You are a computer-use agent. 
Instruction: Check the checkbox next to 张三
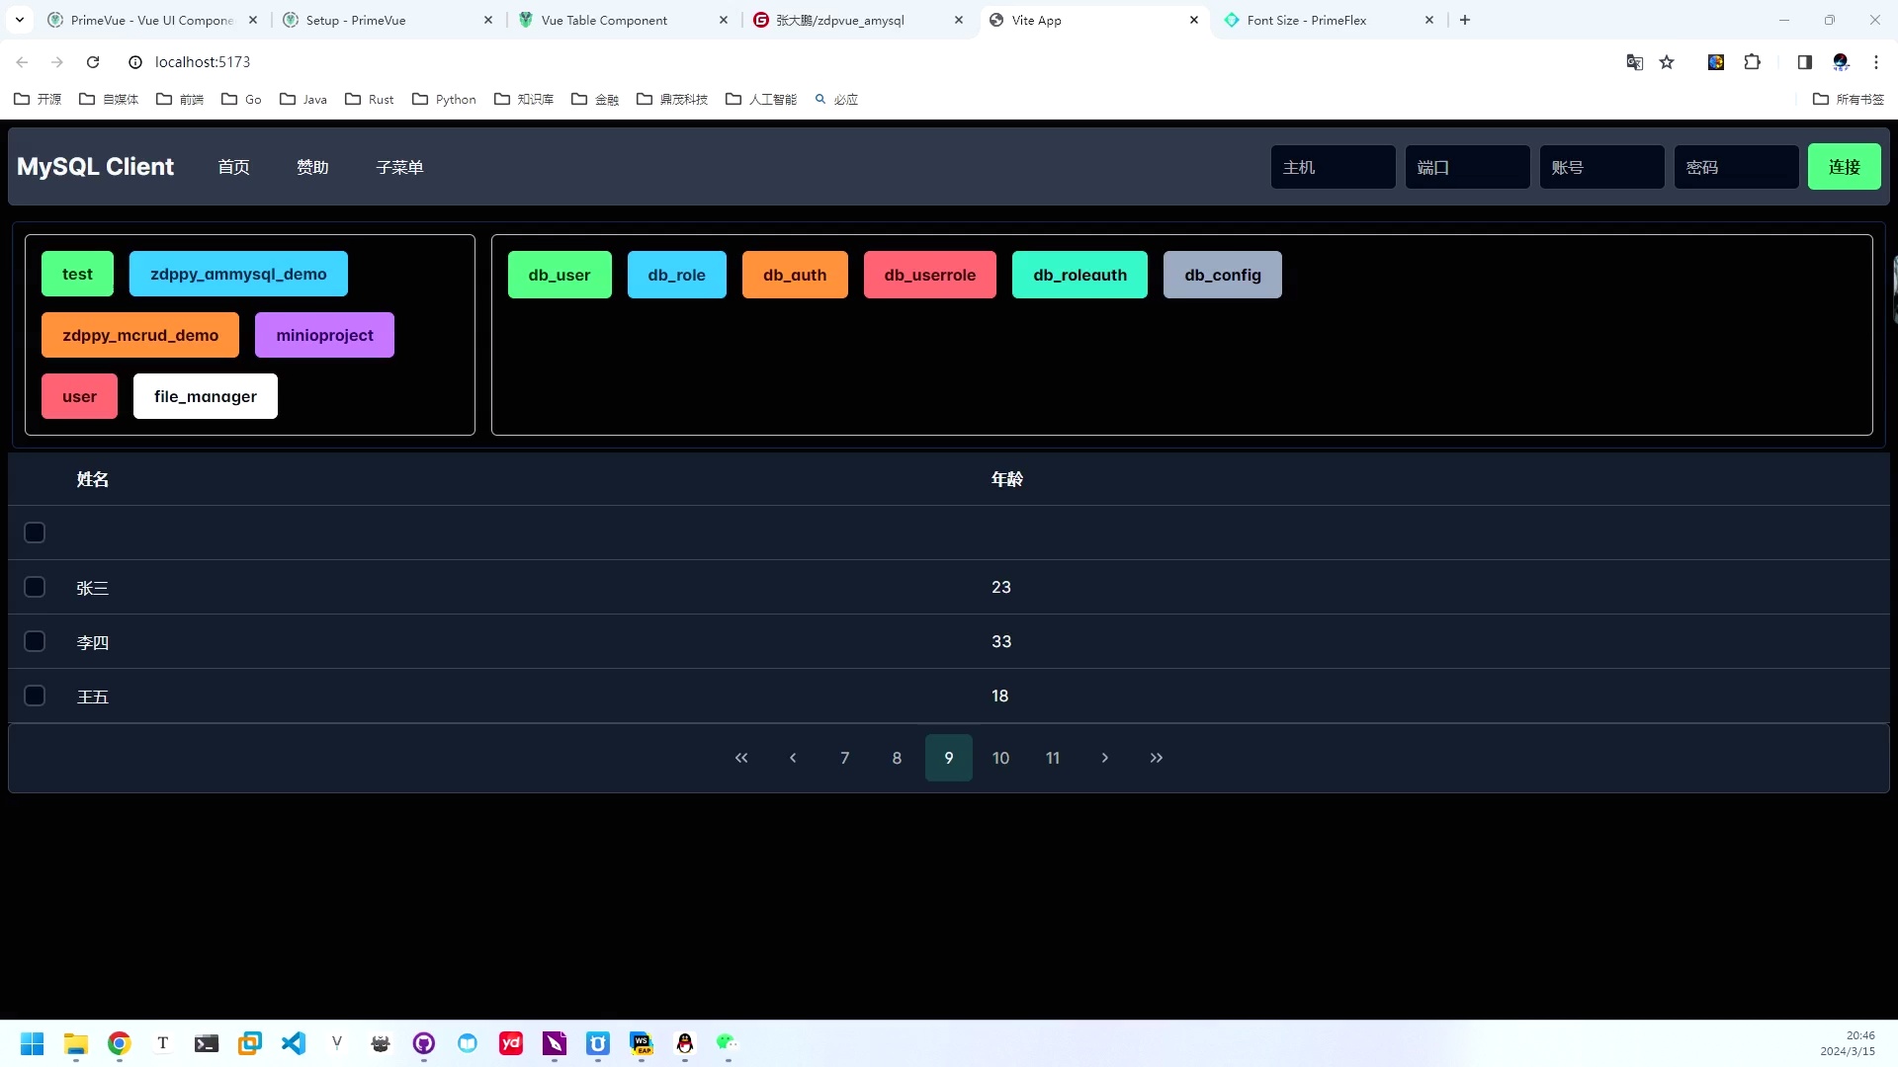(35, 586)
